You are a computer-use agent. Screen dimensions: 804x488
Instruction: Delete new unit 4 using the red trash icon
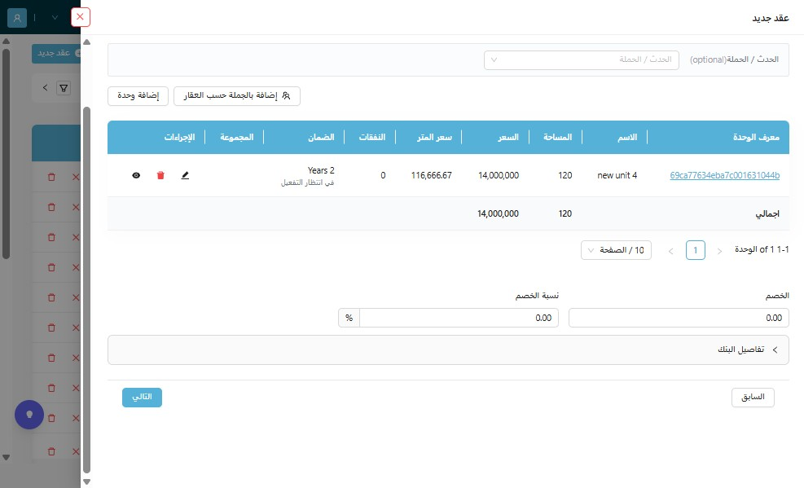tap(160, 175)
